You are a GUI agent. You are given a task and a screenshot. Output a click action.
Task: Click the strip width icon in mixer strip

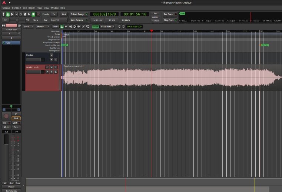(x=3, y=25)
